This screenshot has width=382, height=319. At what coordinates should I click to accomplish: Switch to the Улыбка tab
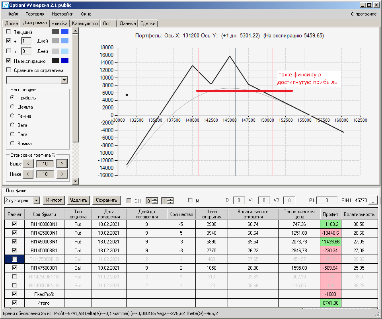59,23
